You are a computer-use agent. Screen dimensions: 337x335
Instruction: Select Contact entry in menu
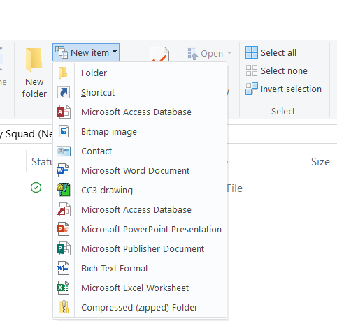(140, 151)
